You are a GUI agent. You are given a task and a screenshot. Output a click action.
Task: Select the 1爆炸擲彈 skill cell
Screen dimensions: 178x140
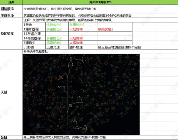[x=34, y=29]
